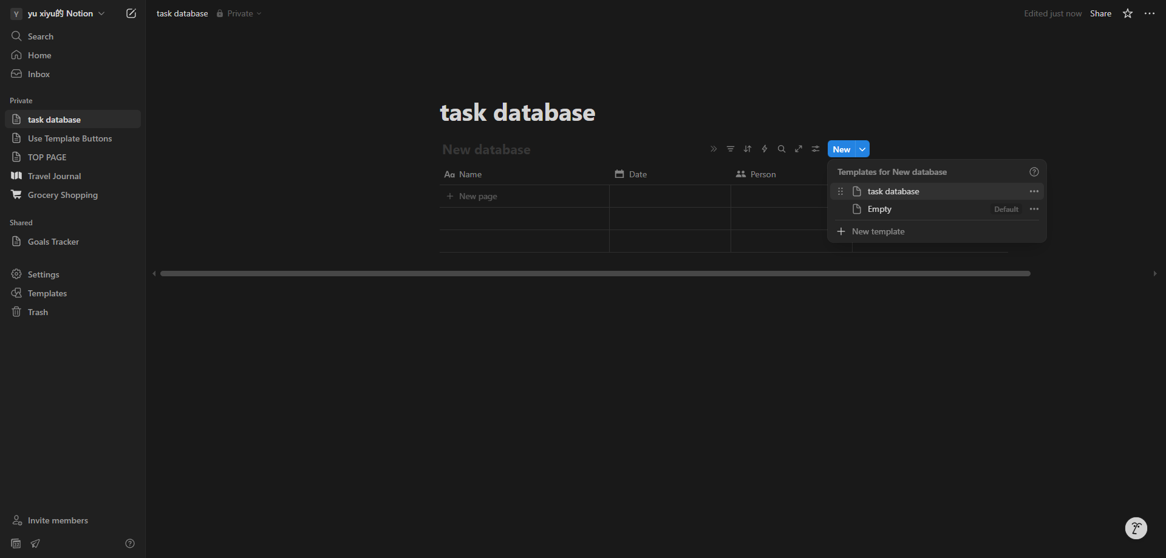Create a new page with compose icon
Viewport: 1166px width, 558px height.
131,13
